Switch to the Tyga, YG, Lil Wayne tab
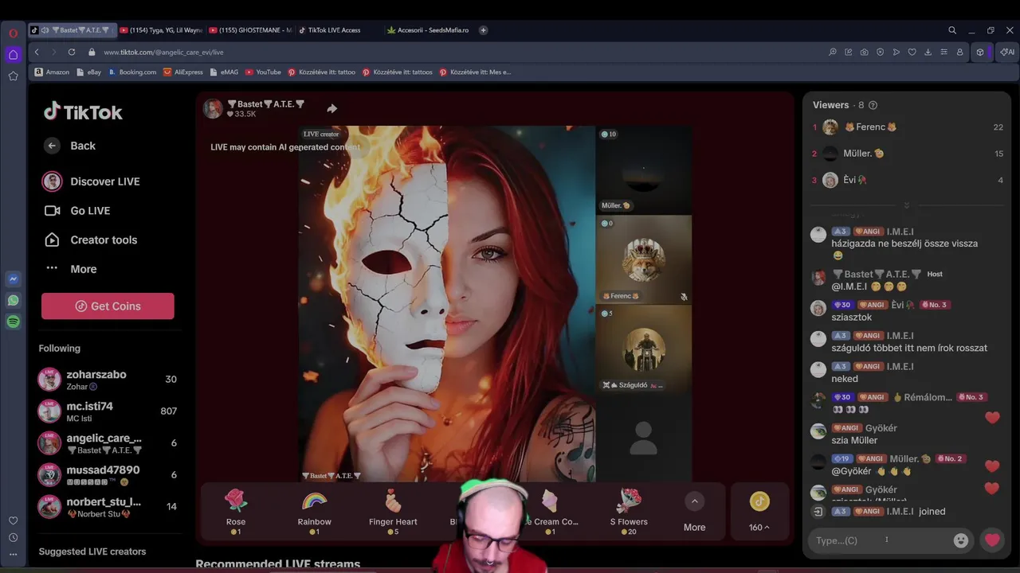1020x573 pixels. click(162, 30)
